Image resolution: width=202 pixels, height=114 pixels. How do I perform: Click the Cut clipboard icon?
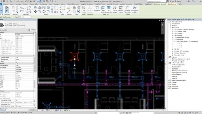[17, 7]
